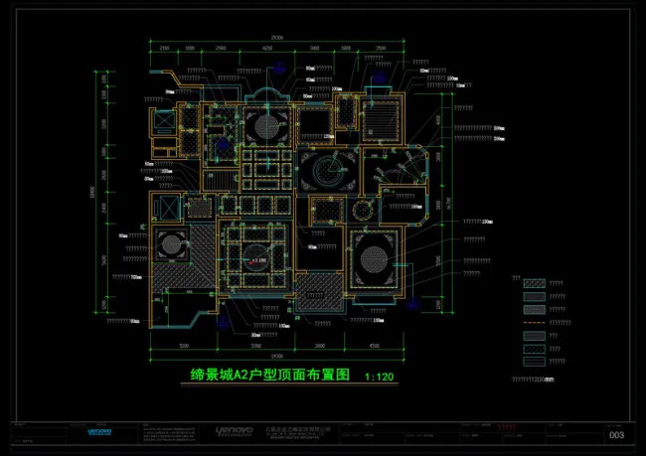Select the orange dashed line sample in the legend
Image resolution: width=646 pixels, height=456 pixels.
pos(535,323)
